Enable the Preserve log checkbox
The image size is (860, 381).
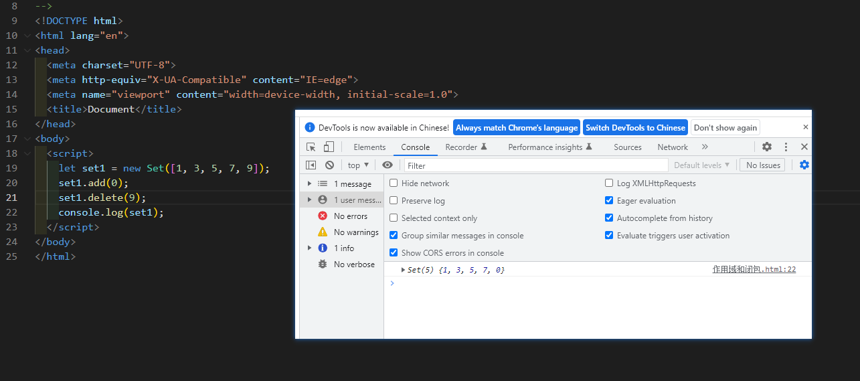tap(394, 201)
